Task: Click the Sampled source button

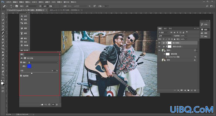Action: [x=45, y=6]
